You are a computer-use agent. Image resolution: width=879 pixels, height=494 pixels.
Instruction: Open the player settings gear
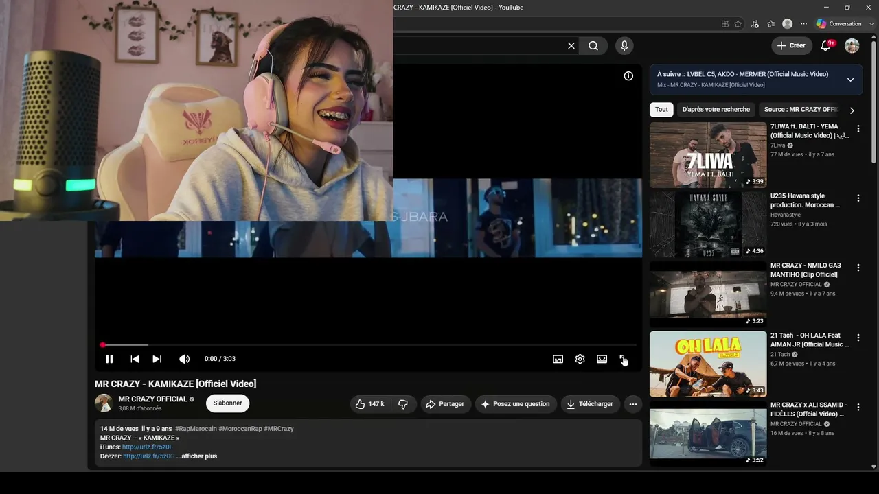[x=580, y=359]
